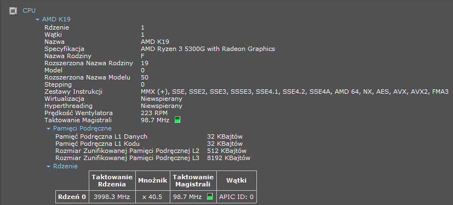Click the Wątki column header in table
Image resolution: width=453 pixels, height=205 pixels.
pos(236,180)
